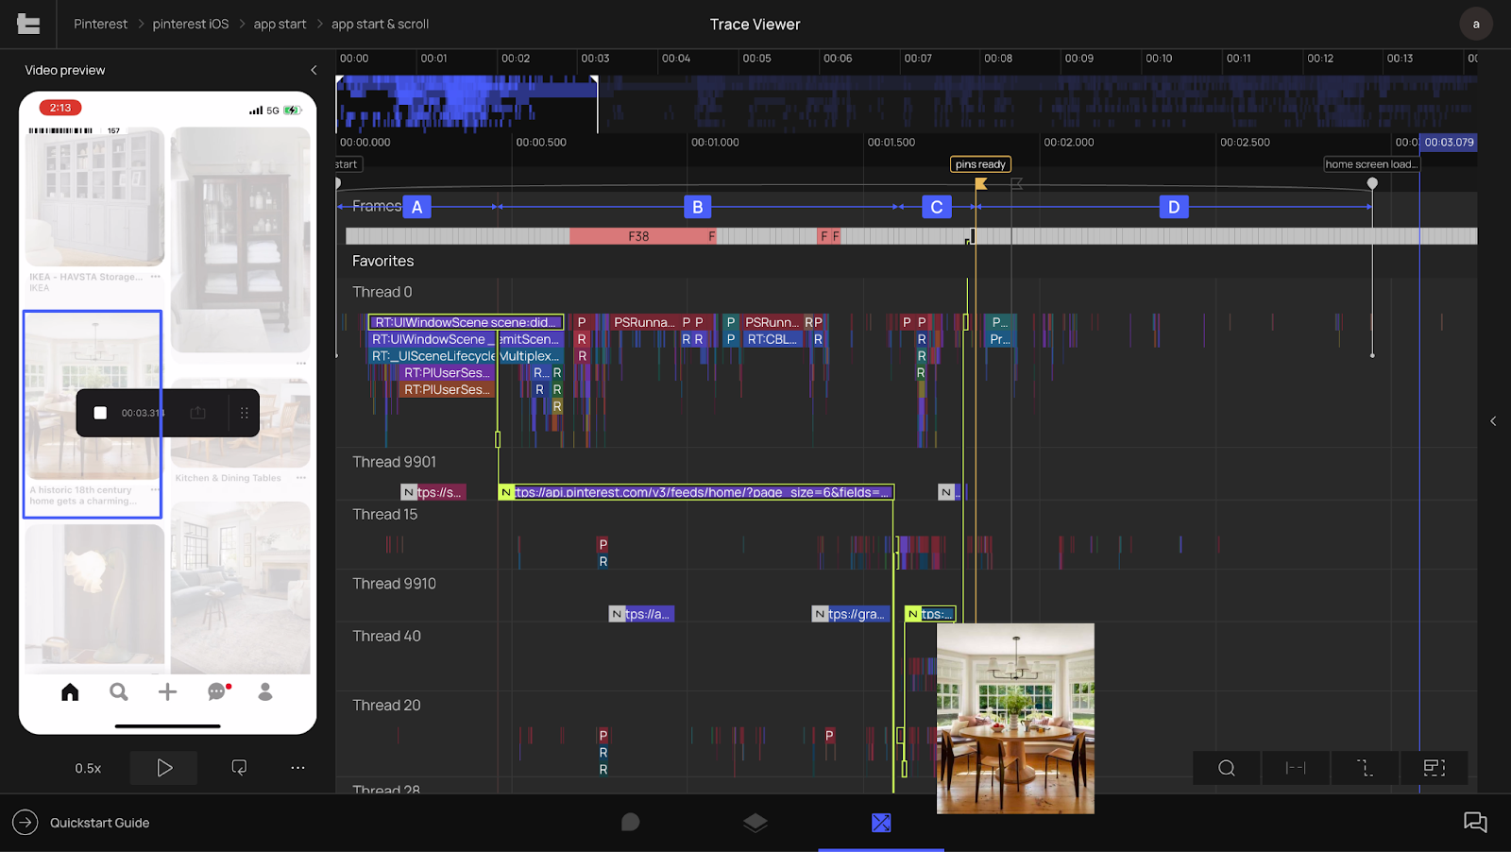
Task: Select the tps://gra... network span in Thread 9910
Action: (x=851, y=614)
